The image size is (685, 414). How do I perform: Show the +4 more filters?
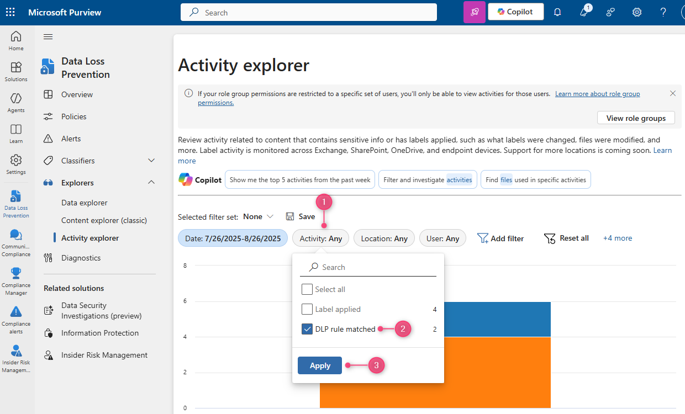coord(618,238)
